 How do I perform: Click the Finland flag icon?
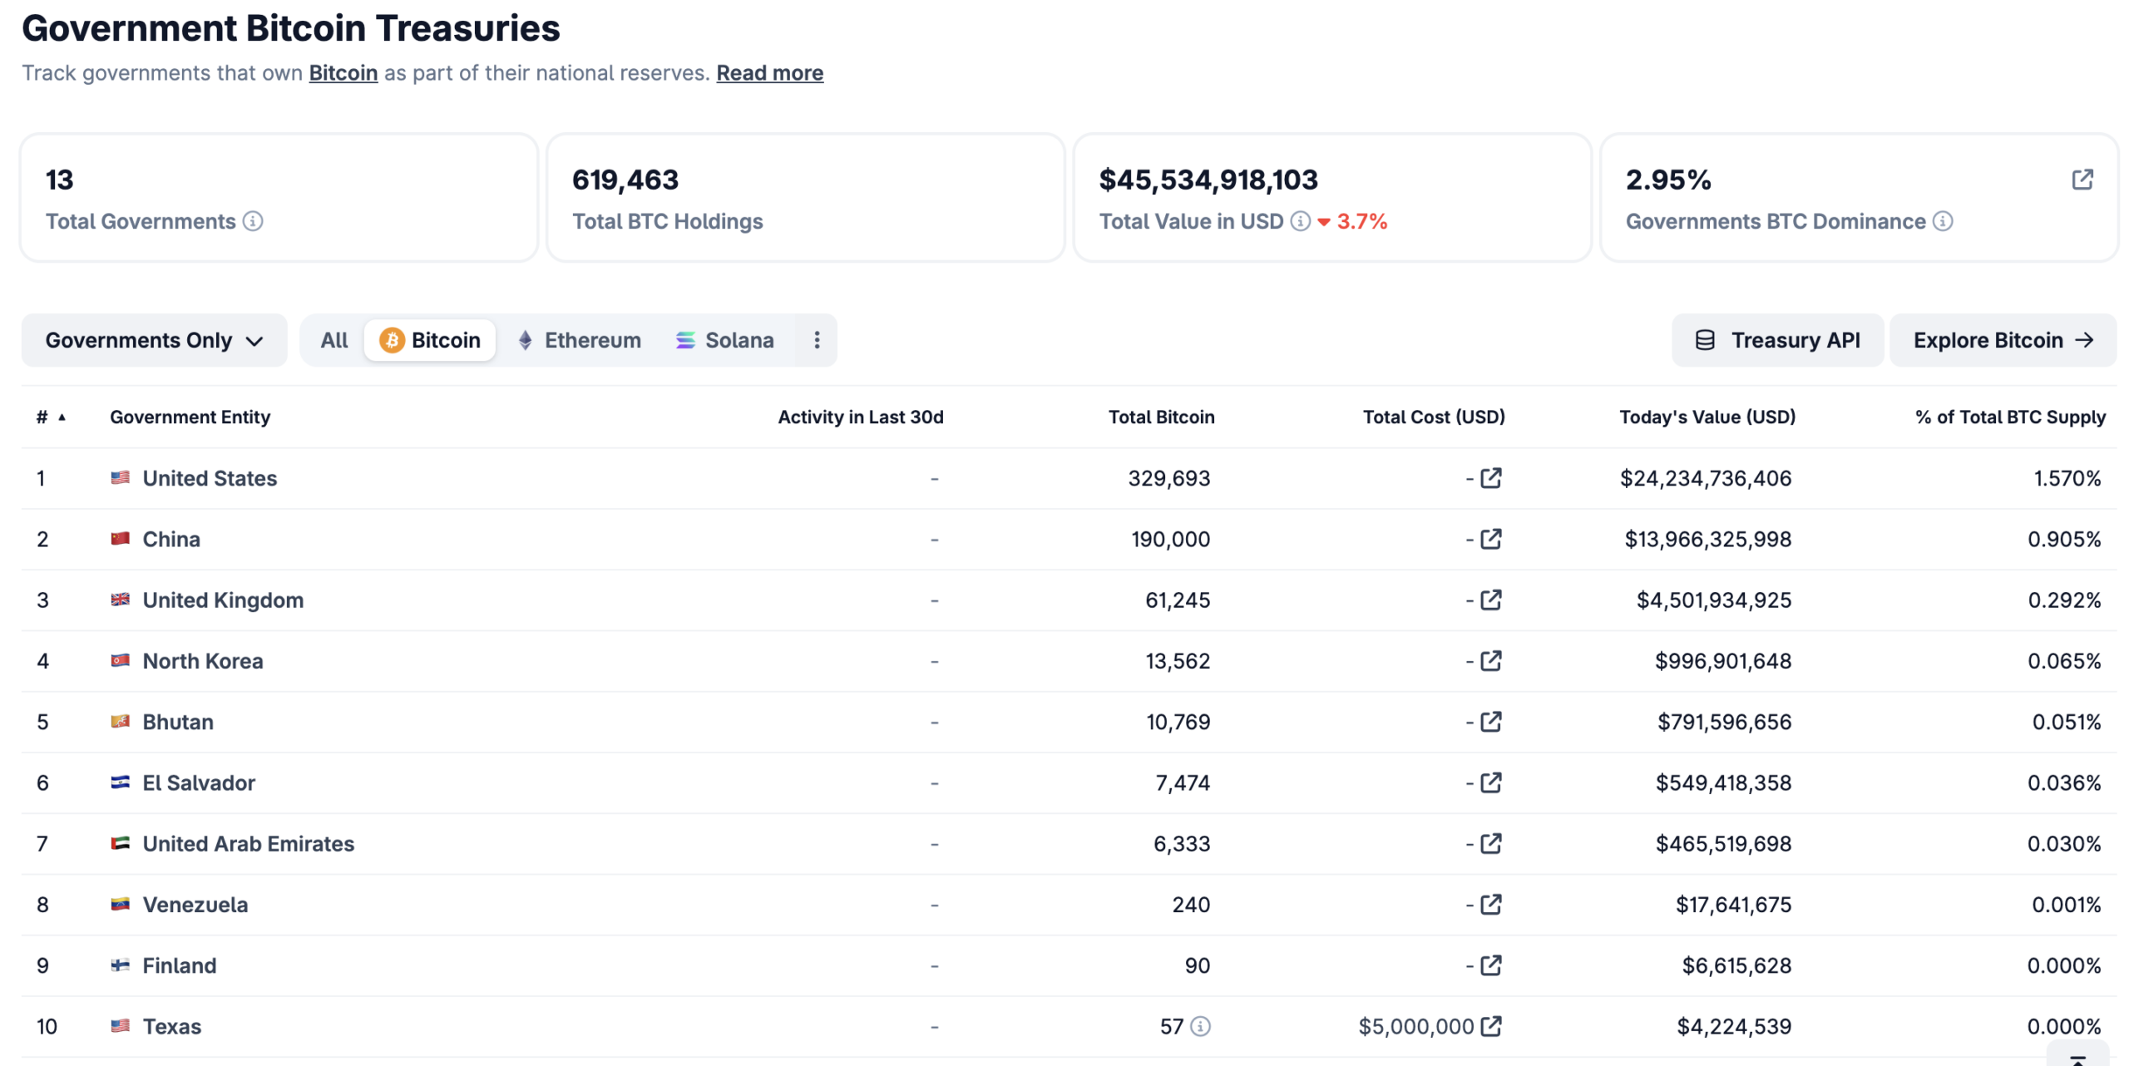(121, 965)
